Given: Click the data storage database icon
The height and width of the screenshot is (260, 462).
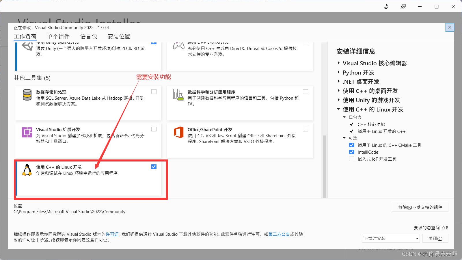Looking at the screenshot, I should pos(27,95).
